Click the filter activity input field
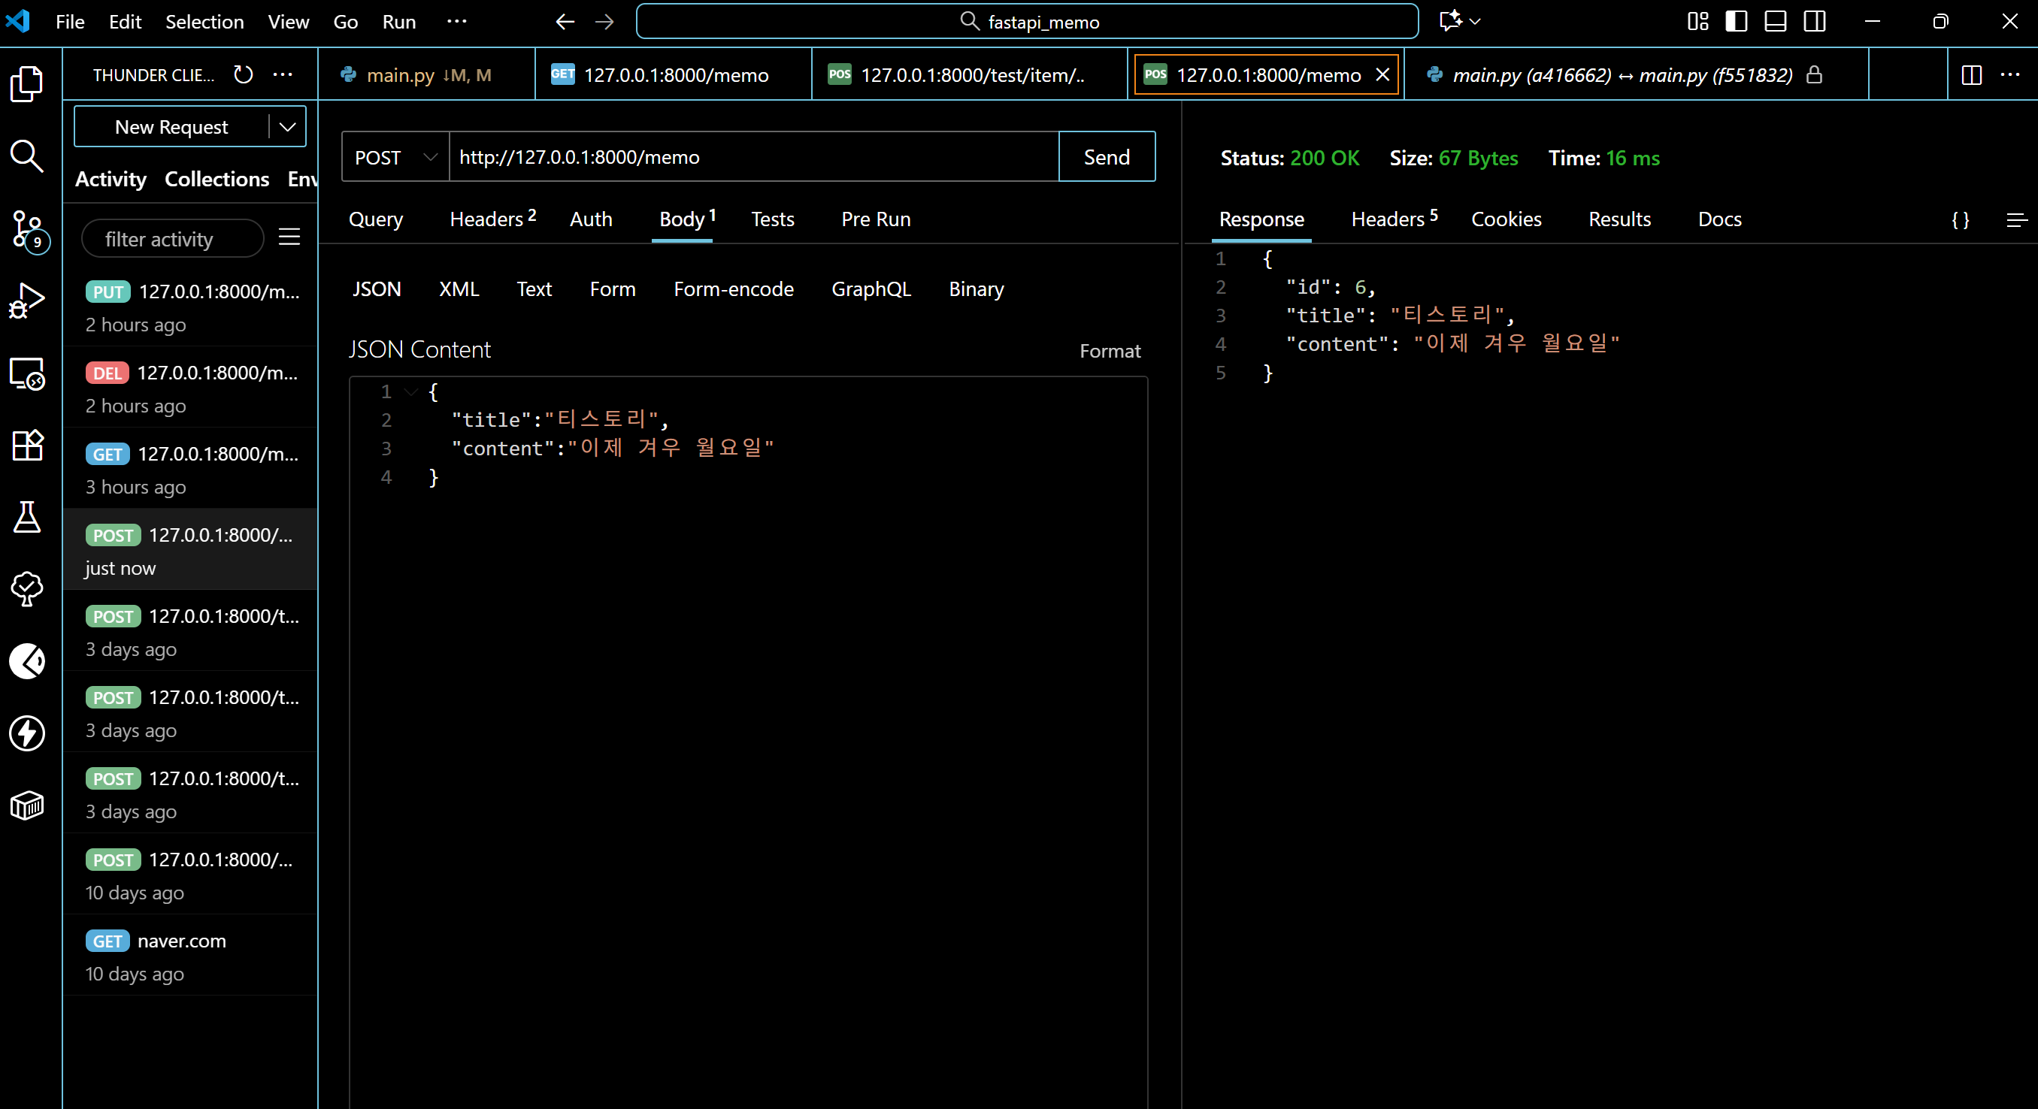2038x1109 pixels. click(172, 239)
